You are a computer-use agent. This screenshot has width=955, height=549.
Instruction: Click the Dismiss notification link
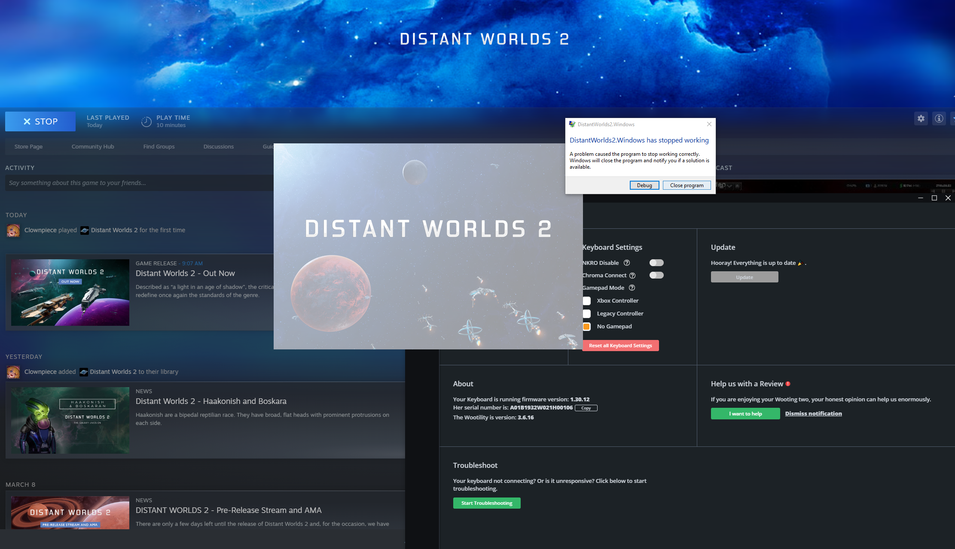coord(814,414)
